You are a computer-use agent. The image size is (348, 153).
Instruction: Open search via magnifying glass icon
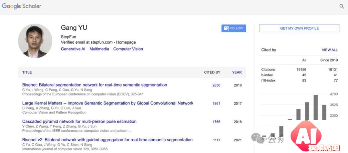point(342,6)
